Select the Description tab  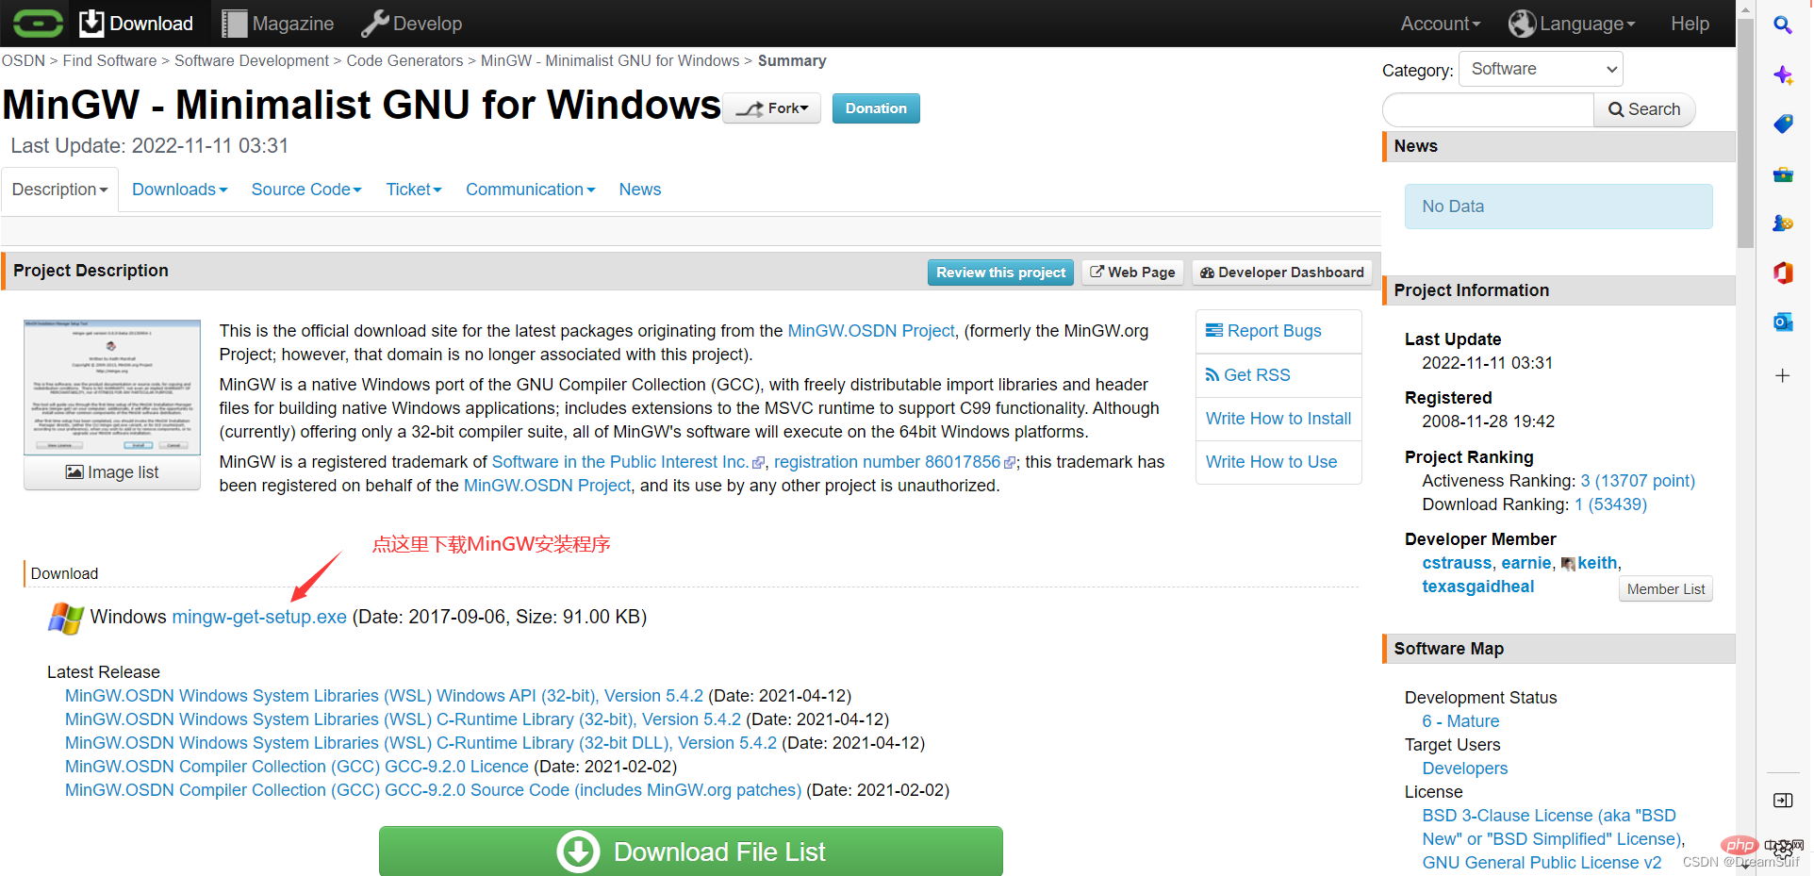pos(60,190)
